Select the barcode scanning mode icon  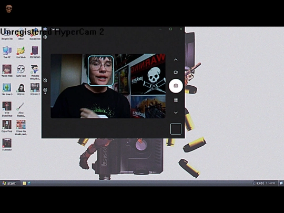pyautogui.click(x=176, y=100)
